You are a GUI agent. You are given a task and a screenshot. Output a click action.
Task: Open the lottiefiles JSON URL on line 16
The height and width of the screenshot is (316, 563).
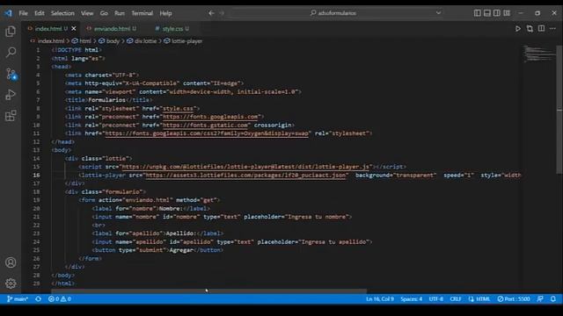(246, 176)
